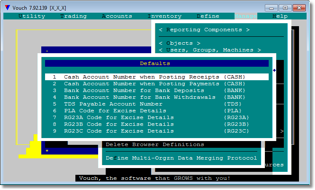Click the arrow on the submenu edge right of Defaults
This screenshot has height=190, width=315.
tap(282, 131)
